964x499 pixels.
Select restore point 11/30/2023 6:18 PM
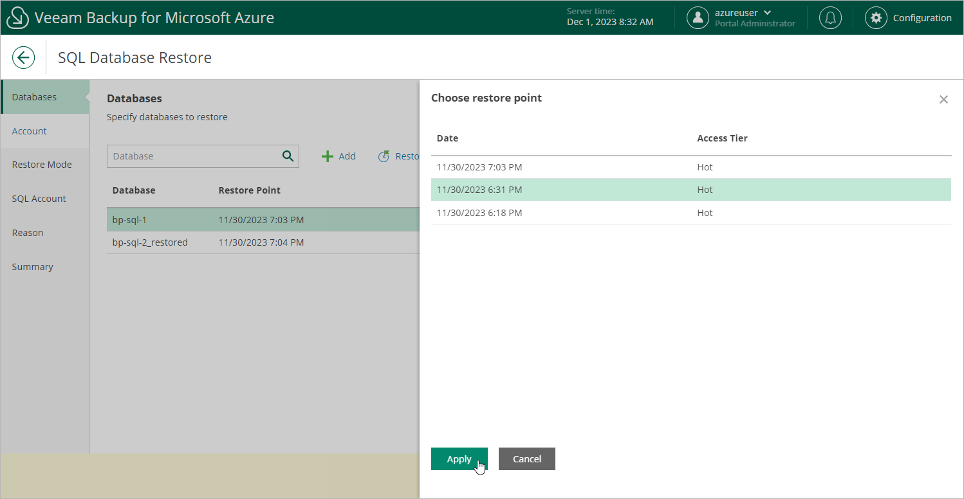click(691, 213)
